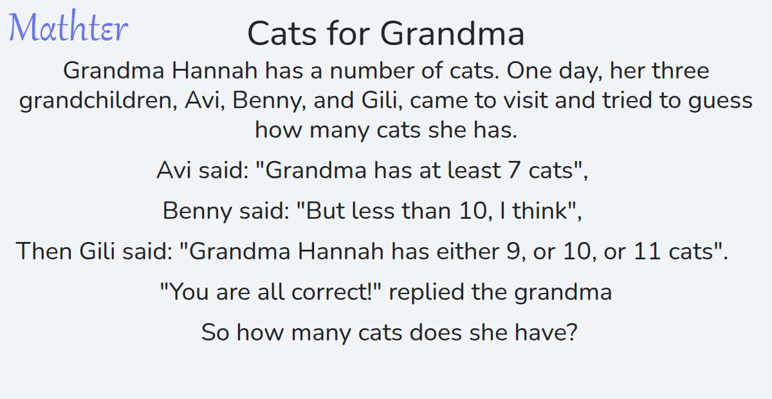Click the intro paragraph about Grandma Hannah
This screenshot has height=399, width=772.
385,100
